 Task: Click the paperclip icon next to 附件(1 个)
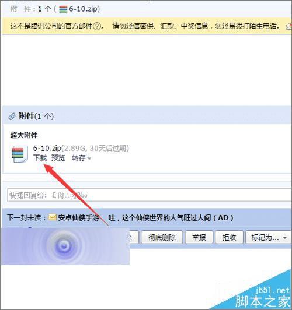pos(12,117)
